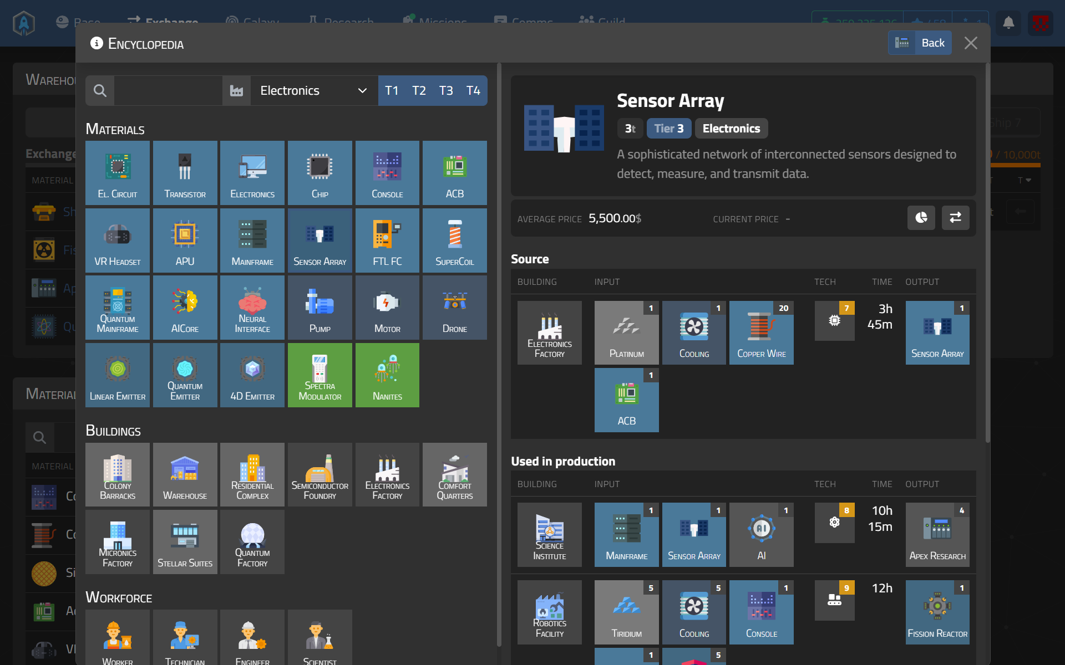
Task: Click the exchange arrows icon button
Action: click(955, 218)
